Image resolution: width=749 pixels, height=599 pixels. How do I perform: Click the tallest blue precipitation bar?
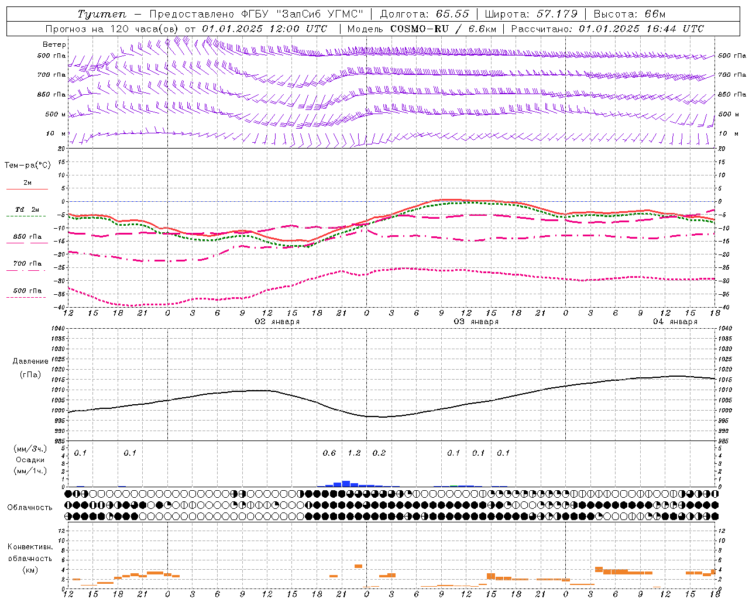click(x=346, y=484)
